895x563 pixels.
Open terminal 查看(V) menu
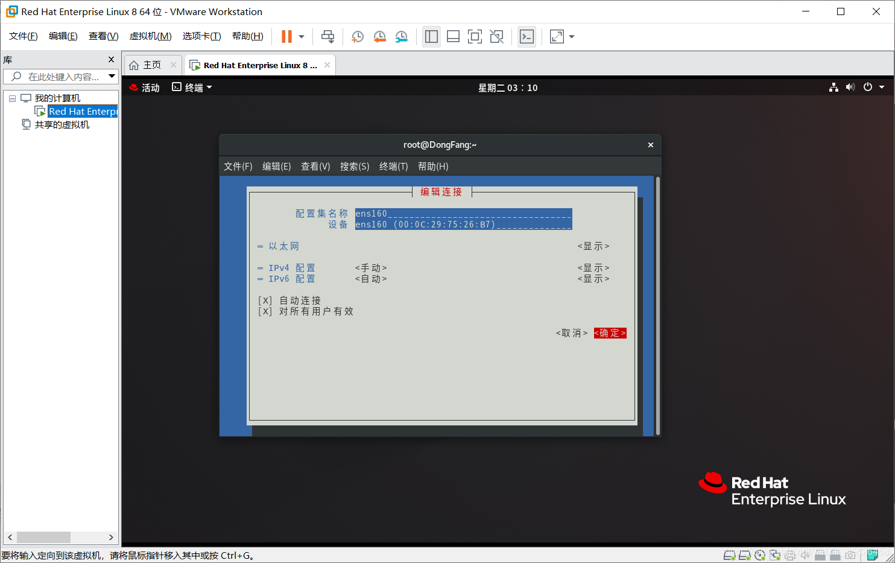(x=315, y=167)
